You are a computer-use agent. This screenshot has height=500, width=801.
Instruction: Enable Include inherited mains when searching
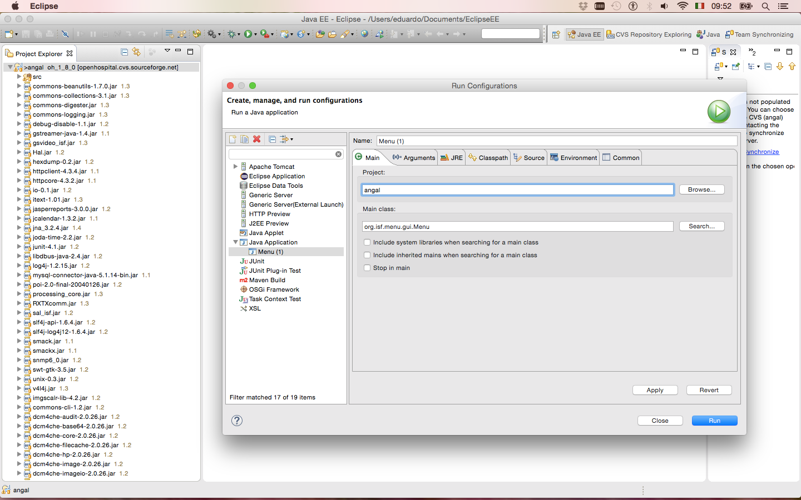[367, 255]
